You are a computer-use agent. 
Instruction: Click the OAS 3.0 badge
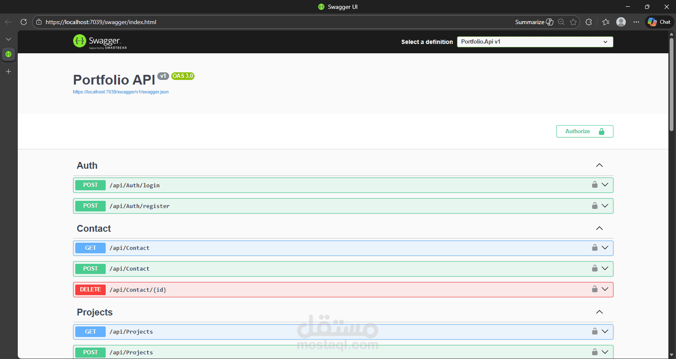(183, 76)
